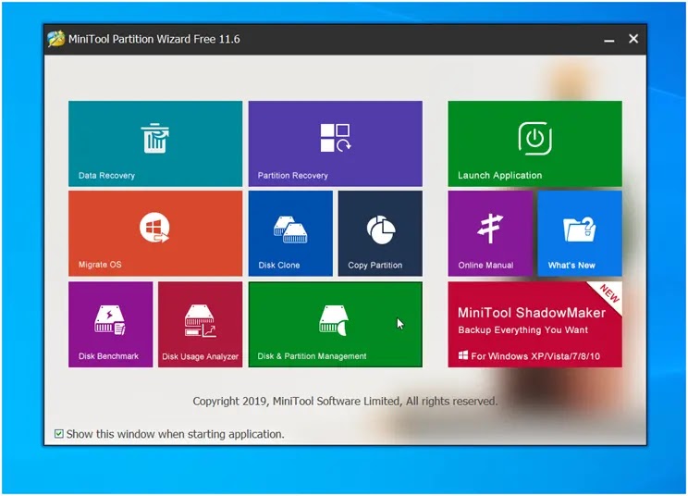
Task: Click the Migrate OS label text
Action: click(100, 265)
